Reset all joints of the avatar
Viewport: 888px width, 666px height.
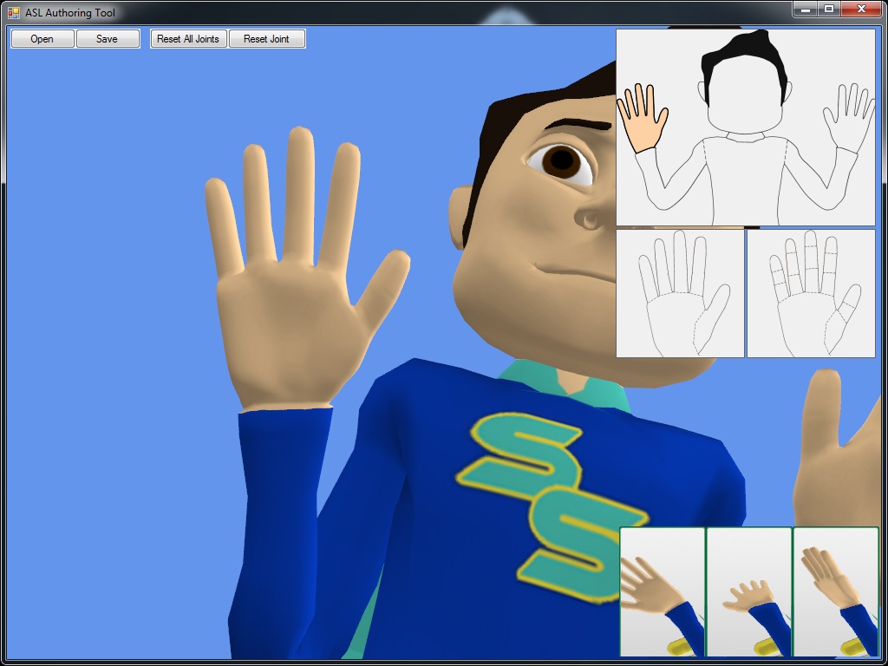click(188, 39)
